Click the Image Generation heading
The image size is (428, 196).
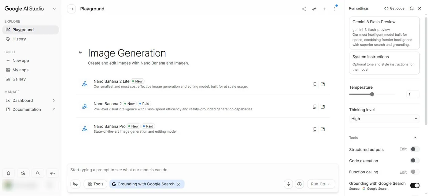(127, 53)
